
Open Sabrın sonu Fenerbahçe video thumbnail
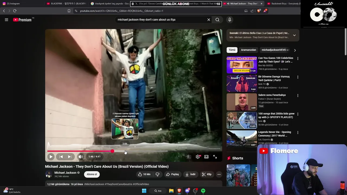pos(242,102)
